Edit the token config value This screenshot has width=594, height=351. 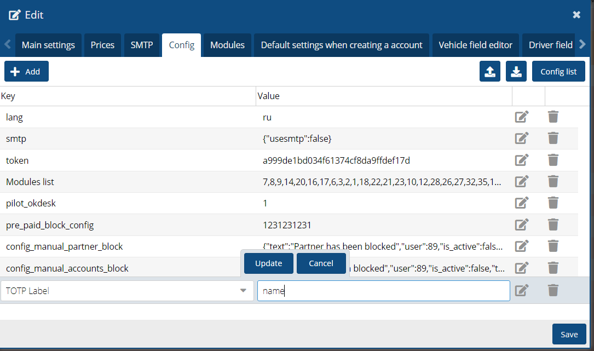522,160
